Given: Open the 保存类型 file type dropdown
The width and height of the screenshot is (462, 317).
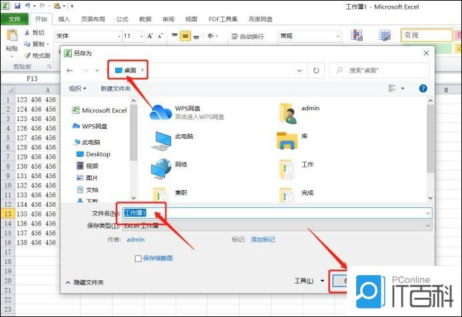Looking at the screenshot, I should click(277, 225).
